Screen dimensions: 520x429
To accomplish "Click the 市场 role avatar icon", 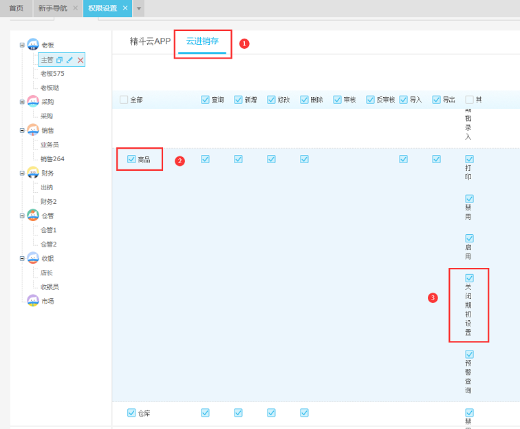I will click(x=33, y=301).
